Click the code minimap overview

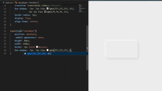[x=82, y=8]
